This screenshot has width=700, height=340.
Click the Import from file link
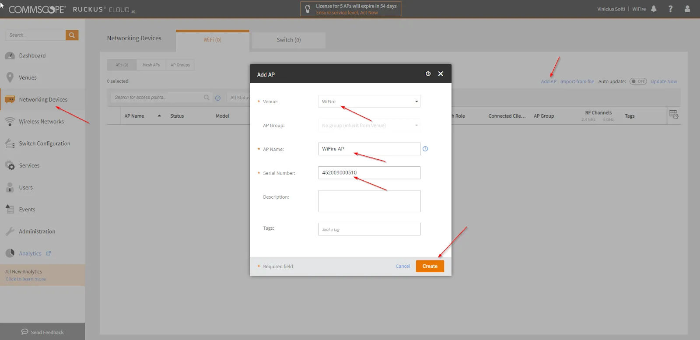577,81
